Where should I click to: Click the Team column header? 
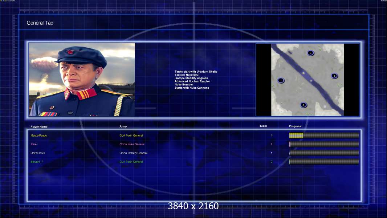pos(263,126)
